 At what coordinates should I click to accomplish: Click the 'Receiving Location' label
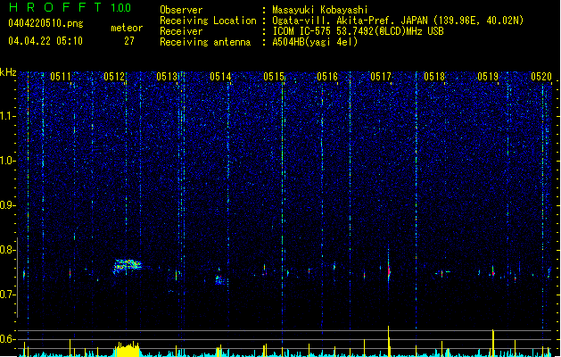[208, 21]
